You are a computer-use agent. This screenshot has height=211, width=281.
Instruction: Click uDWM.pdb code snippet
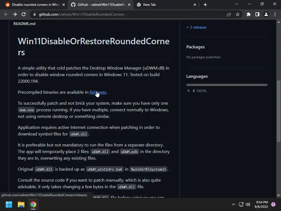point(129,152)
